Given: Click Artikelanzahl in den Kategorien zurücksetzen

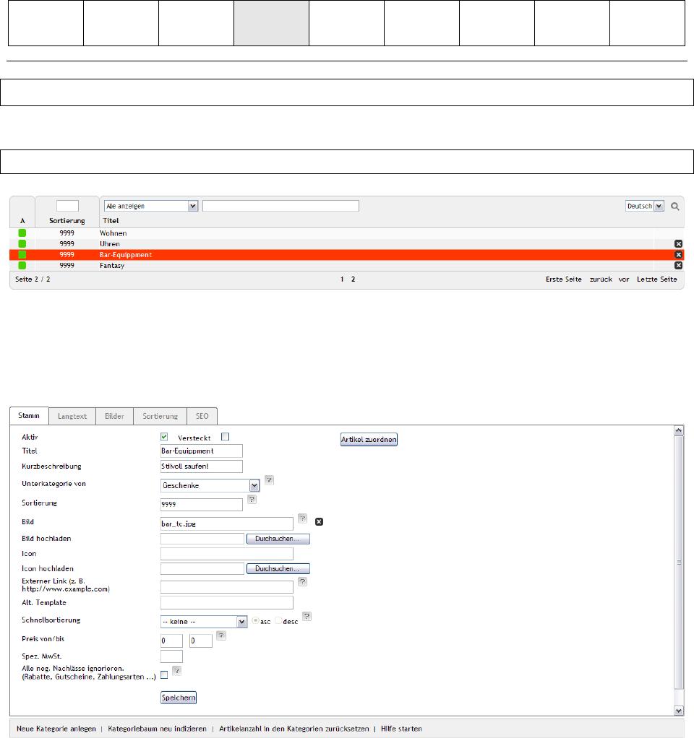Looking at the screenshot, I should click(x=294, y=729).
